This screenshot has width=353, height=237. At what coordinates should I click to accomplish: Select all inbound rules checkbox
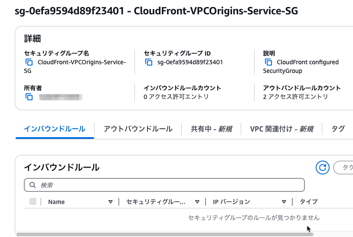[33, 201]
